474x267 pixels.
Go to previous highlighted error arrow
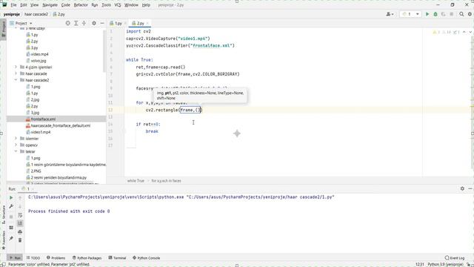pos(464,32)
